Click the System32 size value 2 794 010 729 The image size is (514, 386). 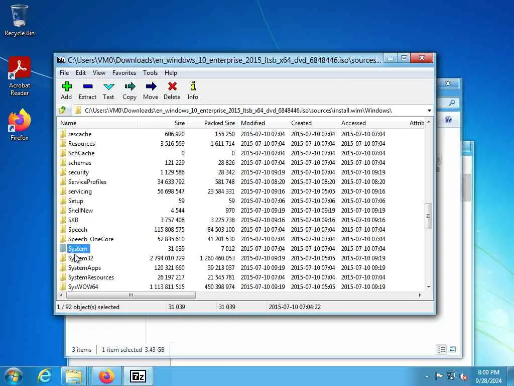tap(167, 258)
